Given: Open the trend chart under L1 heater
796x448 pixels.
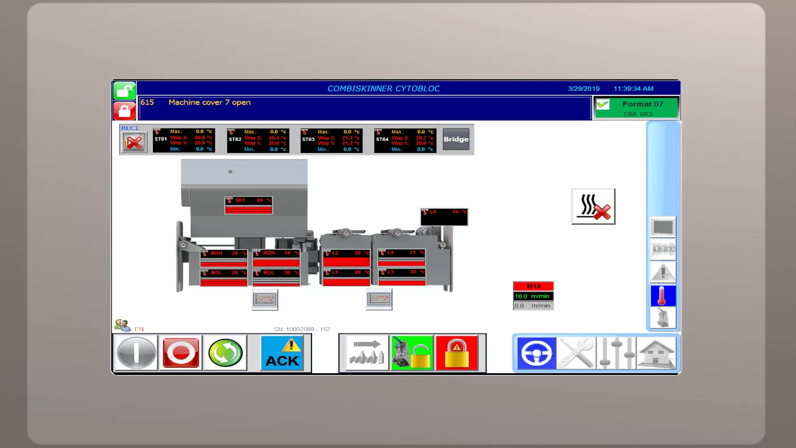Looking at the screenshot, I should pyautogui.click(x=379, y=299).
